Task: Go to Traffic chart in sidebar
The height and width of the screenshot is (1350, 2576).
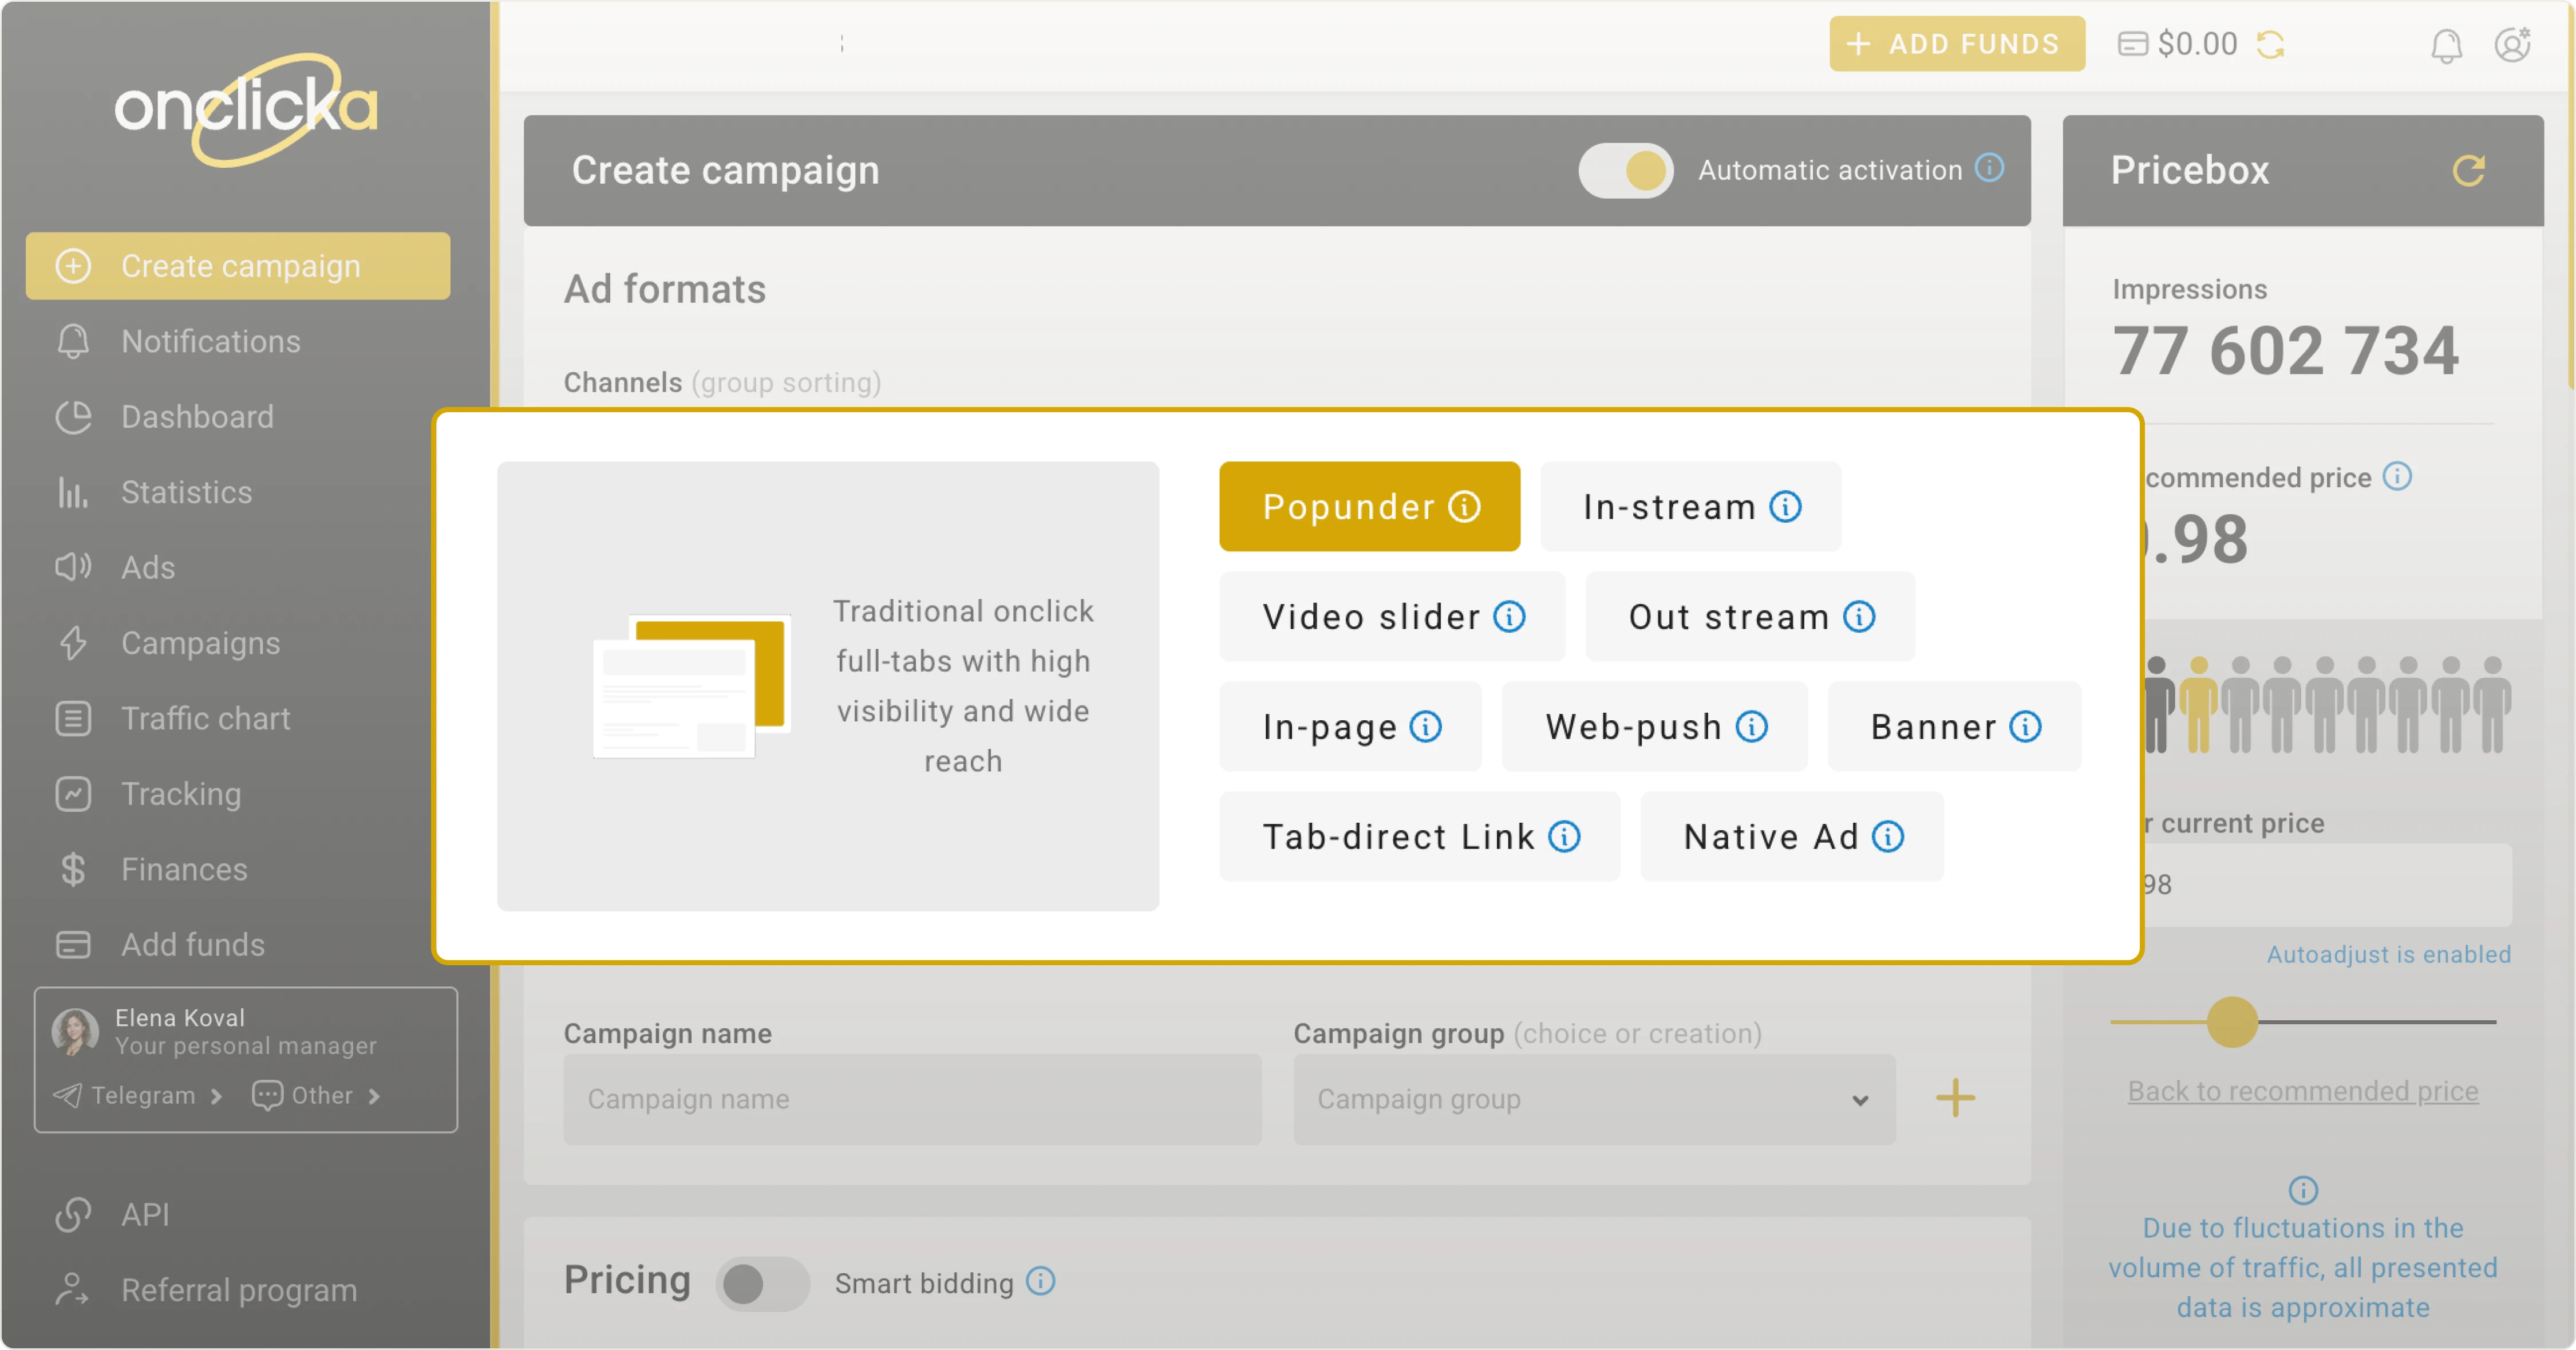Action: (205, 718)
